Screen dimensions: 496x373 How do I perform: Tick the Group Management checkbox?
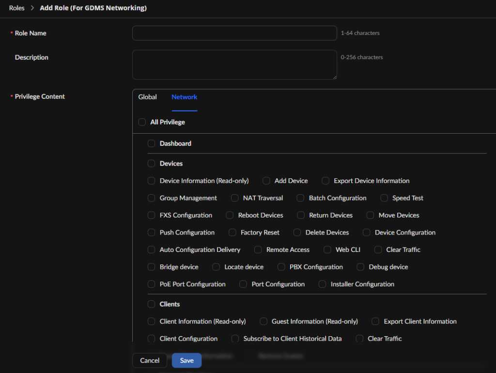(152, 198)
